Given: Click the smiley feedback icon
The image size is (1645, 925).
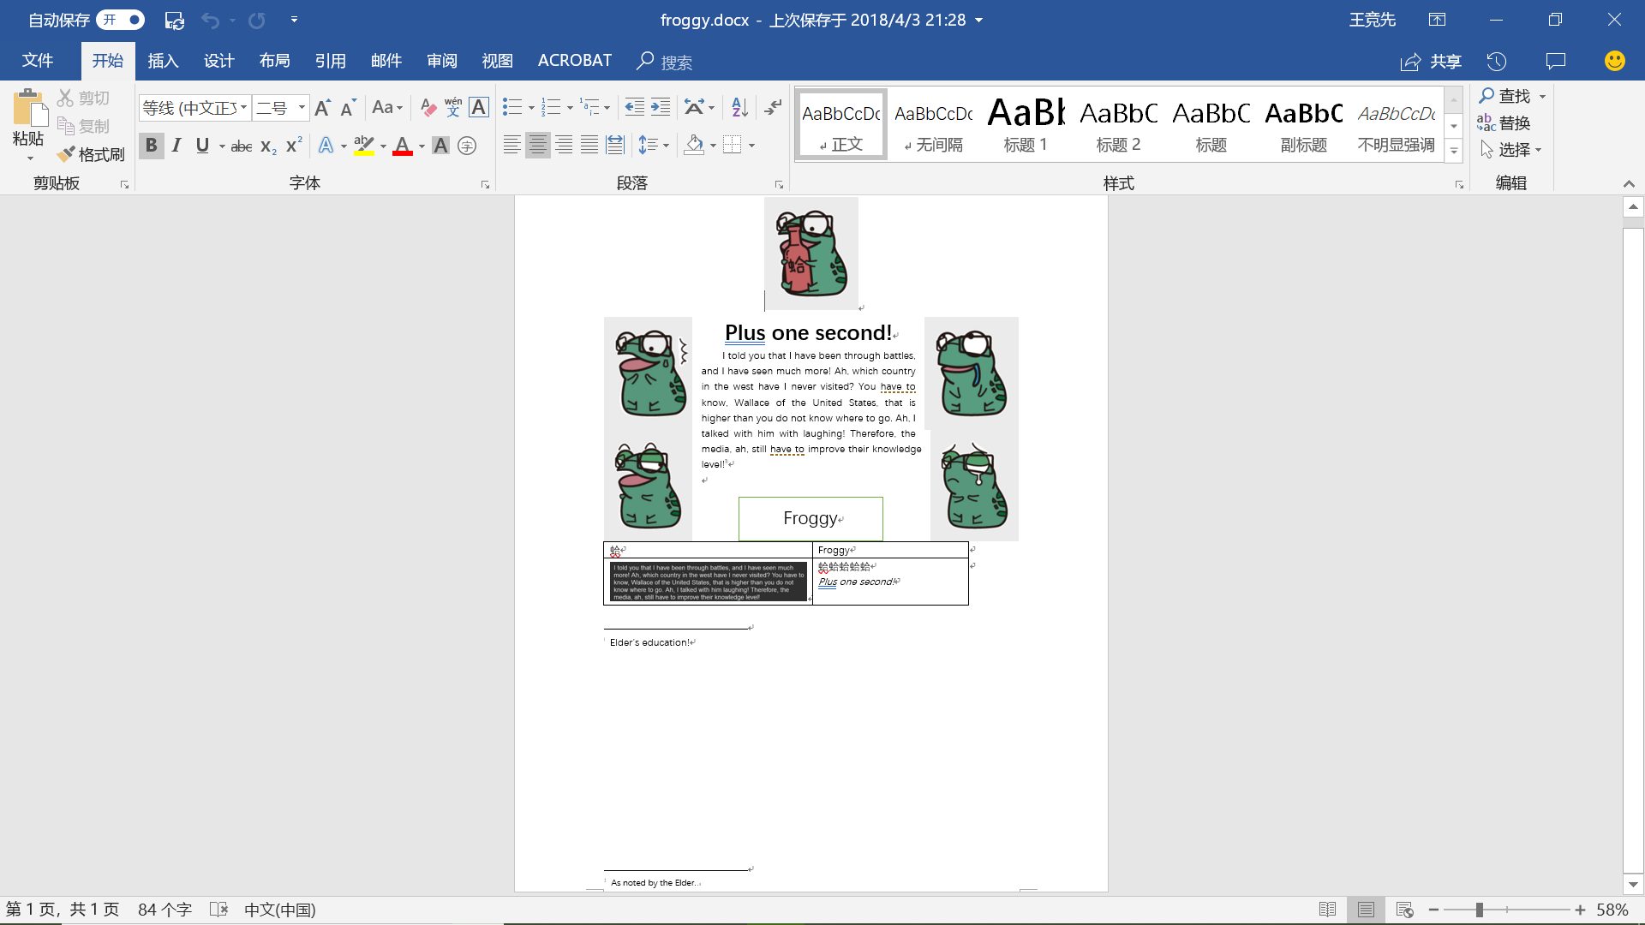Looking at the screenshot, I should [x=1615, y=61].
